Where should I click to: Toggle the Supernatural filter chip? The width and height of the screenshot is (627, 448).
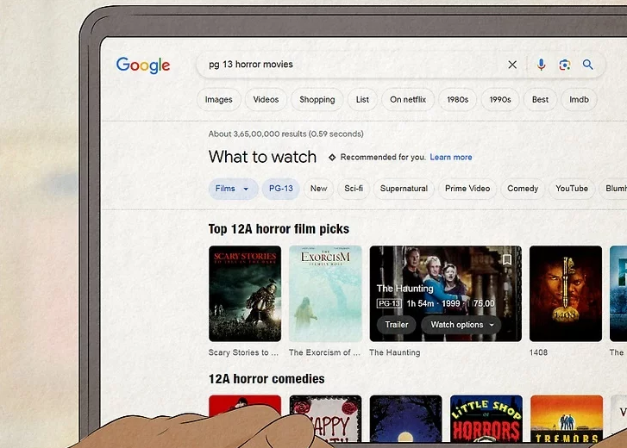pos(404,189)
